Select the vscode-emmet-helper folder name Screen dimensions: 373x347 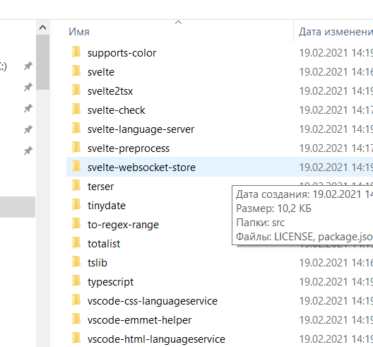coord(139,320)
